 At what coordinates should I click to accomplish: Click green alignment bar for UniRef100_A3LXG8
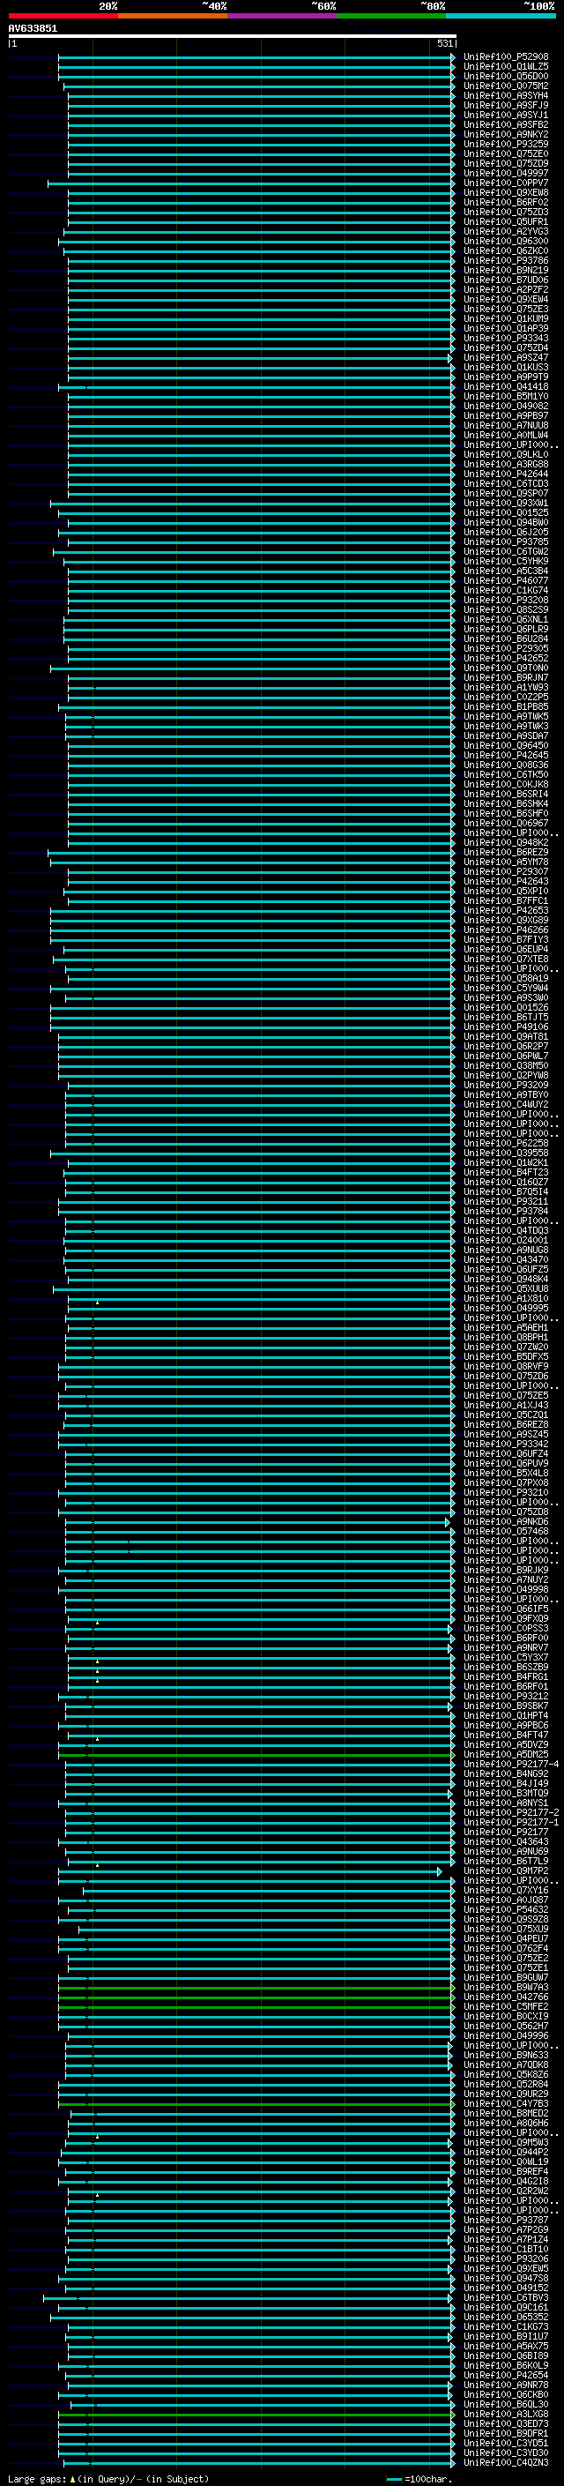click(x=256, y=2414)
